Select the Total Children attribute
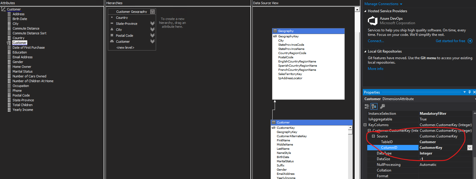 (22, 105)
